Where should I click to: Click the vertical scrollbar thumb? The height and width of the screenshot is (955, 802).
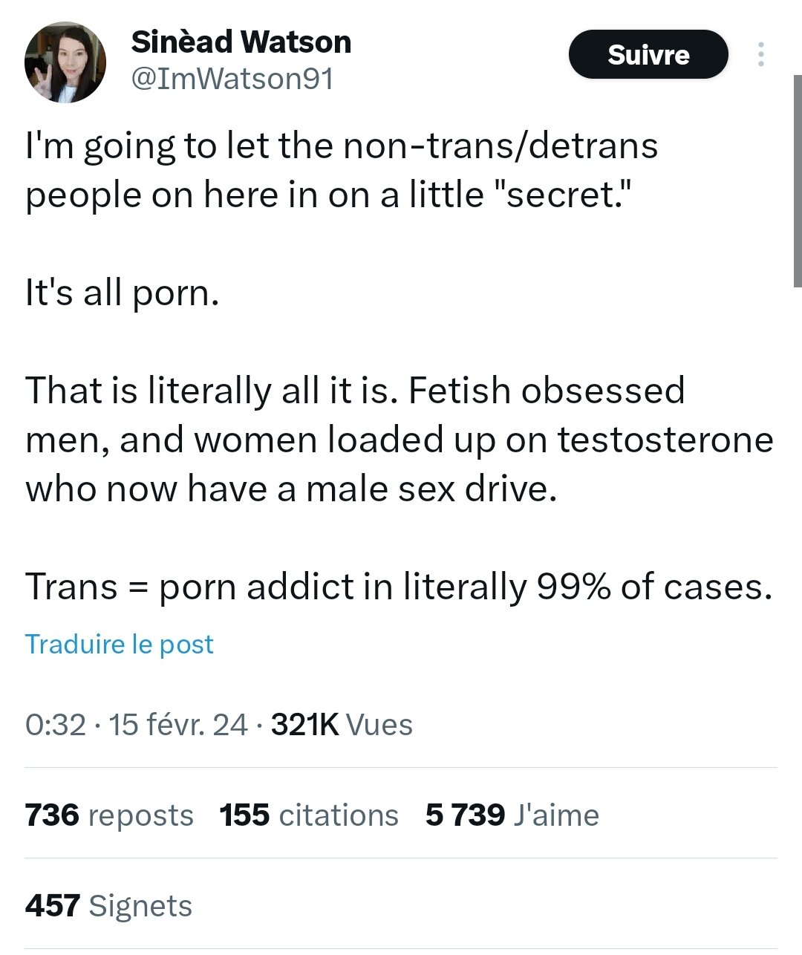(x=798, y=180)
